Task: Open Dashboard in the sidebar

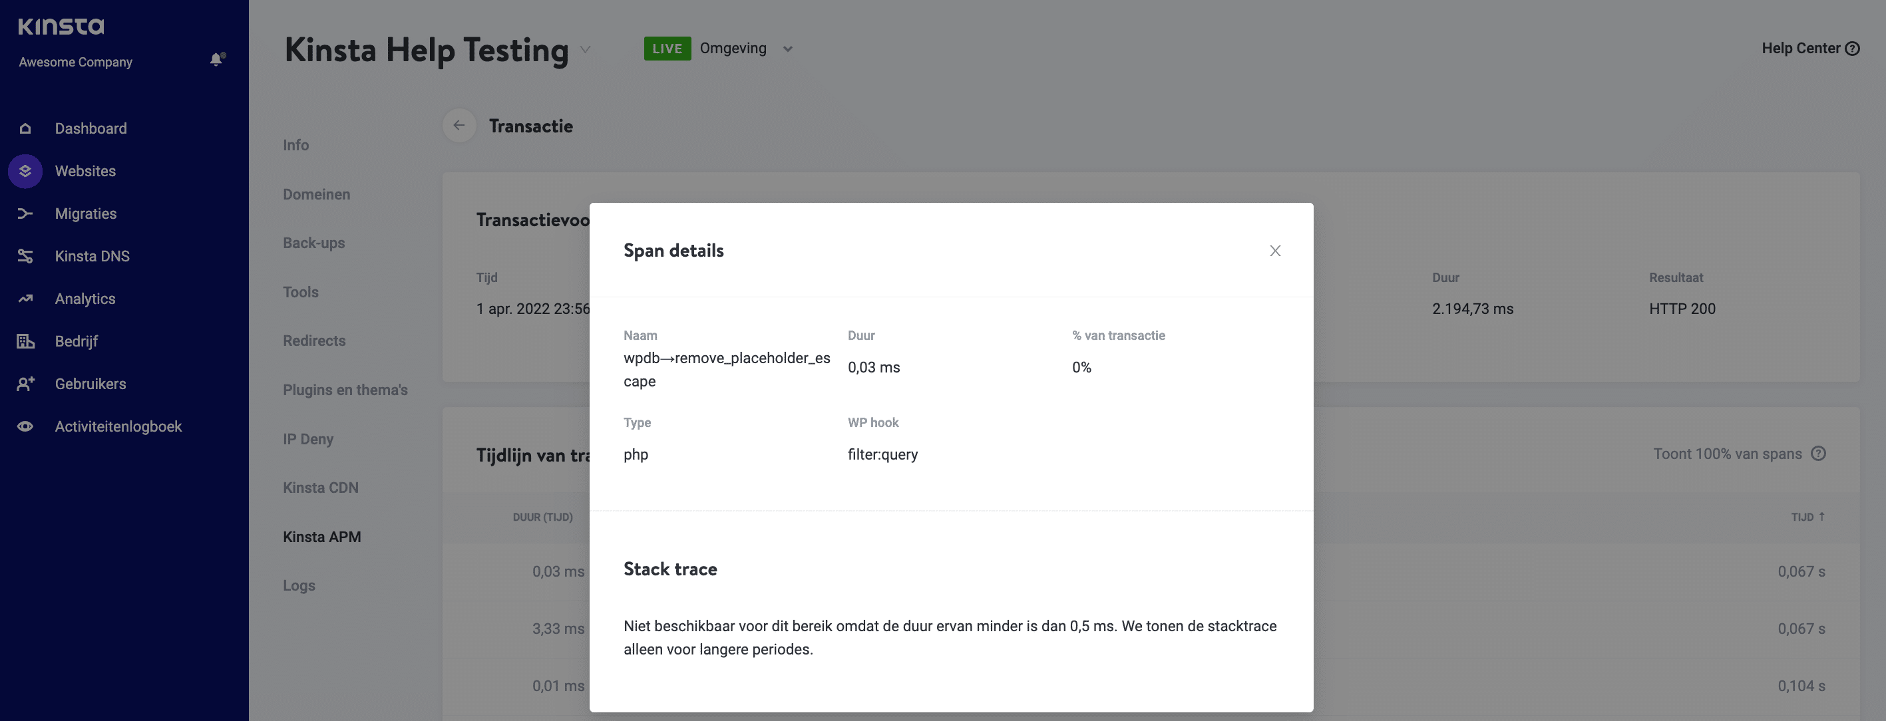Action: [x=91, y=128]
